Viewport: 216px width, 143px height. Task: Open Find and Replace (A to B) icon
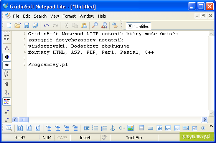point(104,25)
